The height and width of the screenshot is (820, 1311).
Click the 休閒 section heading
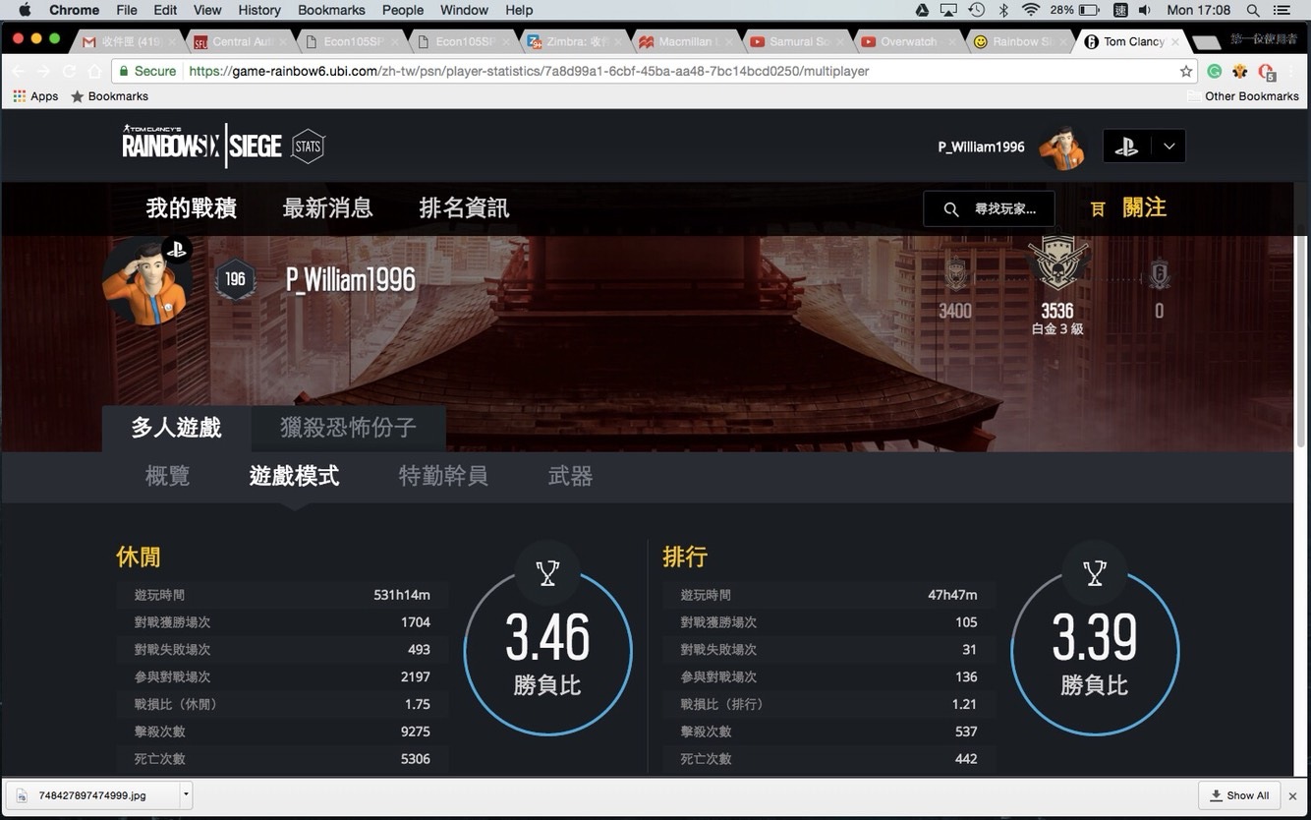pos(139,556)
